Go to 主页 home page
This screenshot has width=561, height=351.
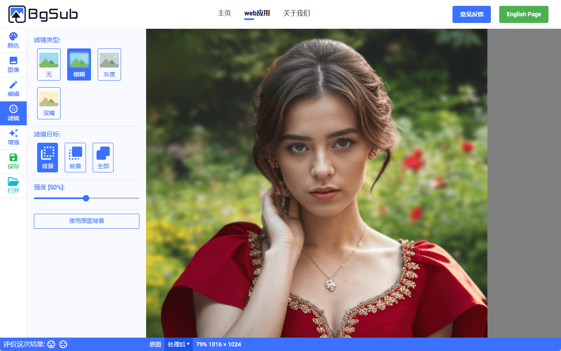224,13
